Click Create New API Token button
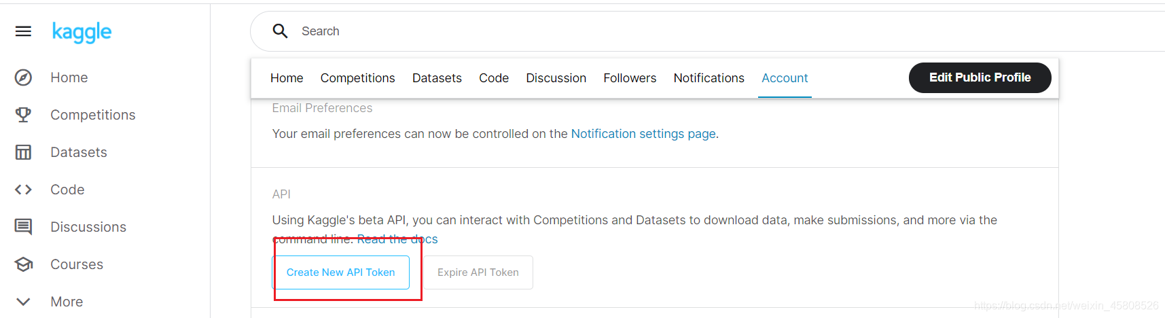 click(340, 272)
